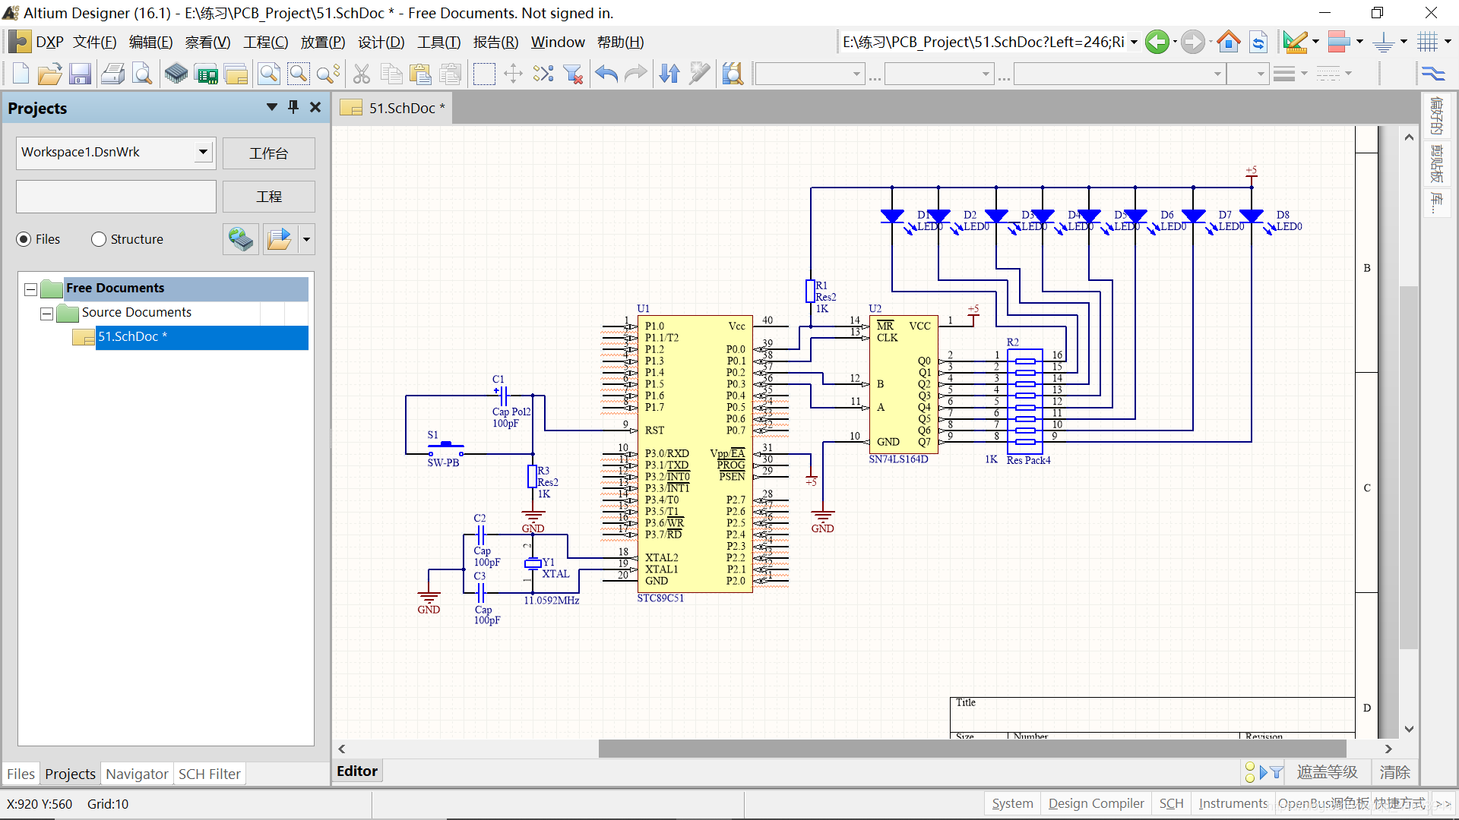Image resolution: width=1459 pixels, height=820 pixels.
Task: Collapse the Free Documents tree node
Action: (x=31, y=289)
